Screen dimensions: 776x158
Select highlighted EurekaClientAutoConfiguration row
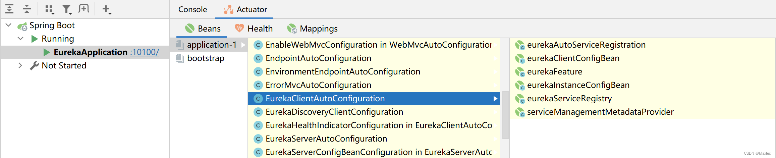tap(374, 99)
